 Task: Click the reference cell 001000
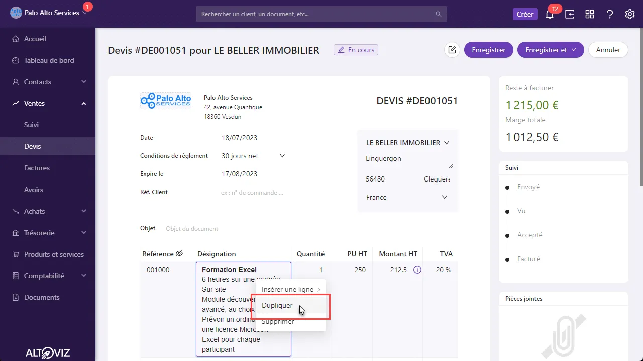point(168,270)
